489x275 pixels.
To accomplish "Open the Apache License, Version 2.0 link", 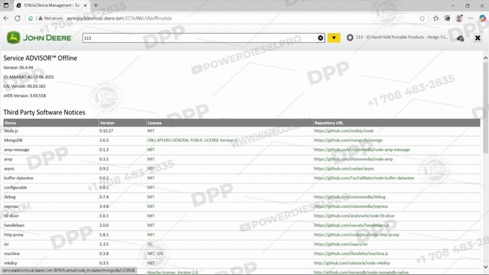I will tap(173, 272).
